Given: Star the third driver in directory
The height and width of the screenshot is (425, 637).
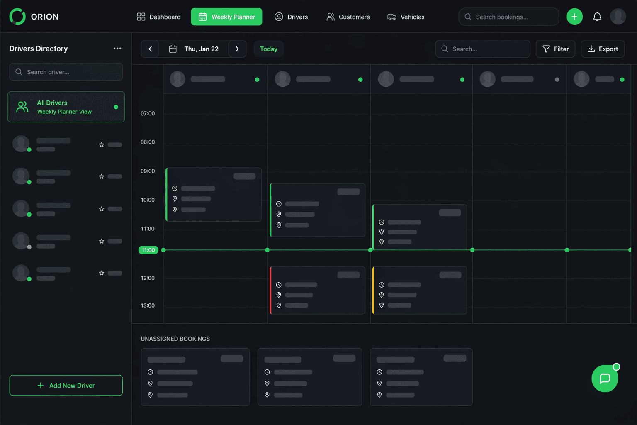Looking at the screenshot, I should point(102,209).
